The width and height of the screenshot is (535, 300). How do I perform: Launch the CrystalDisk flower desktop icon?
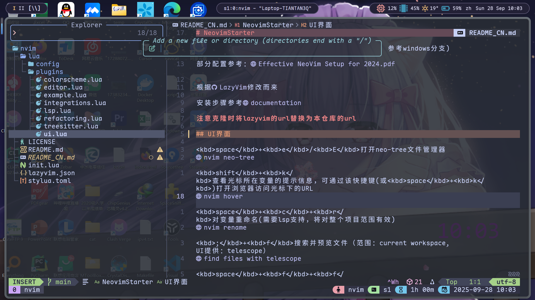coord(145,10)
